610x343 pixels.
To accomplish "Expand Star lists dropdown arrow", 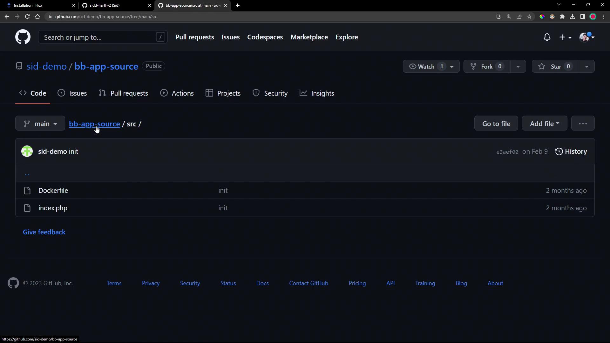I will pyautogui.click(x=586, y=66).
